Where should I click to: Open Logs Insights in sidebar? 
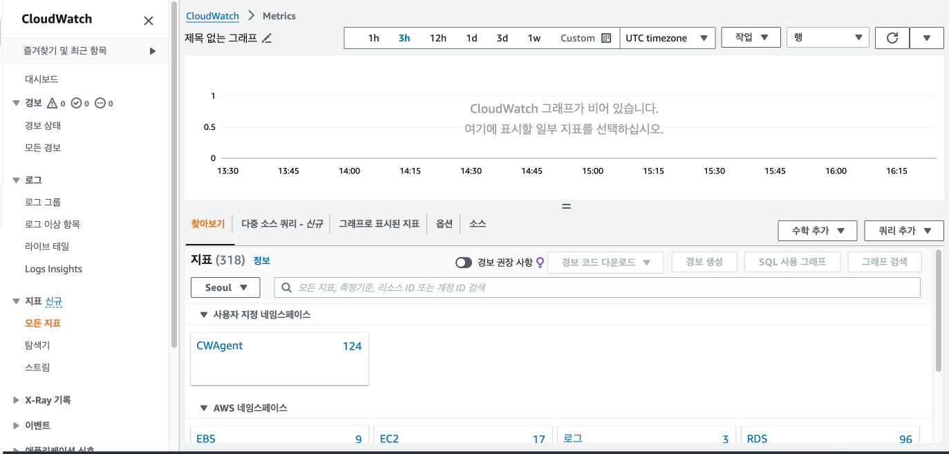coord(53,269)
